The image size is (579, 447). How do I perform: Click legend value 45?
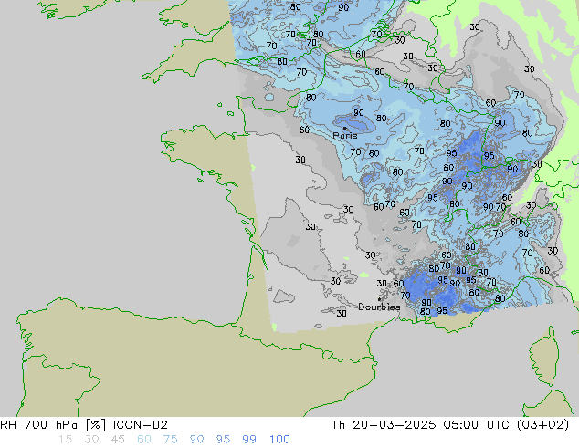coord(118,440)
